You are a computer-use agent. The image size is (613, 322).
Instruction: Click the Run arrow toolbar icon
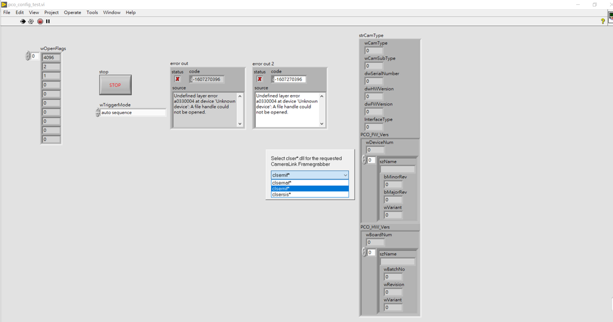(x=23, y=21)
